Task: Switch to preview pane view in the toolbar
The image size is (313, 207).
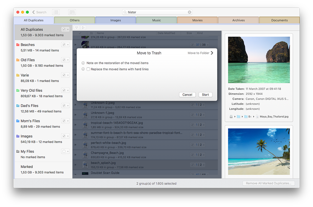Action: 72,12
